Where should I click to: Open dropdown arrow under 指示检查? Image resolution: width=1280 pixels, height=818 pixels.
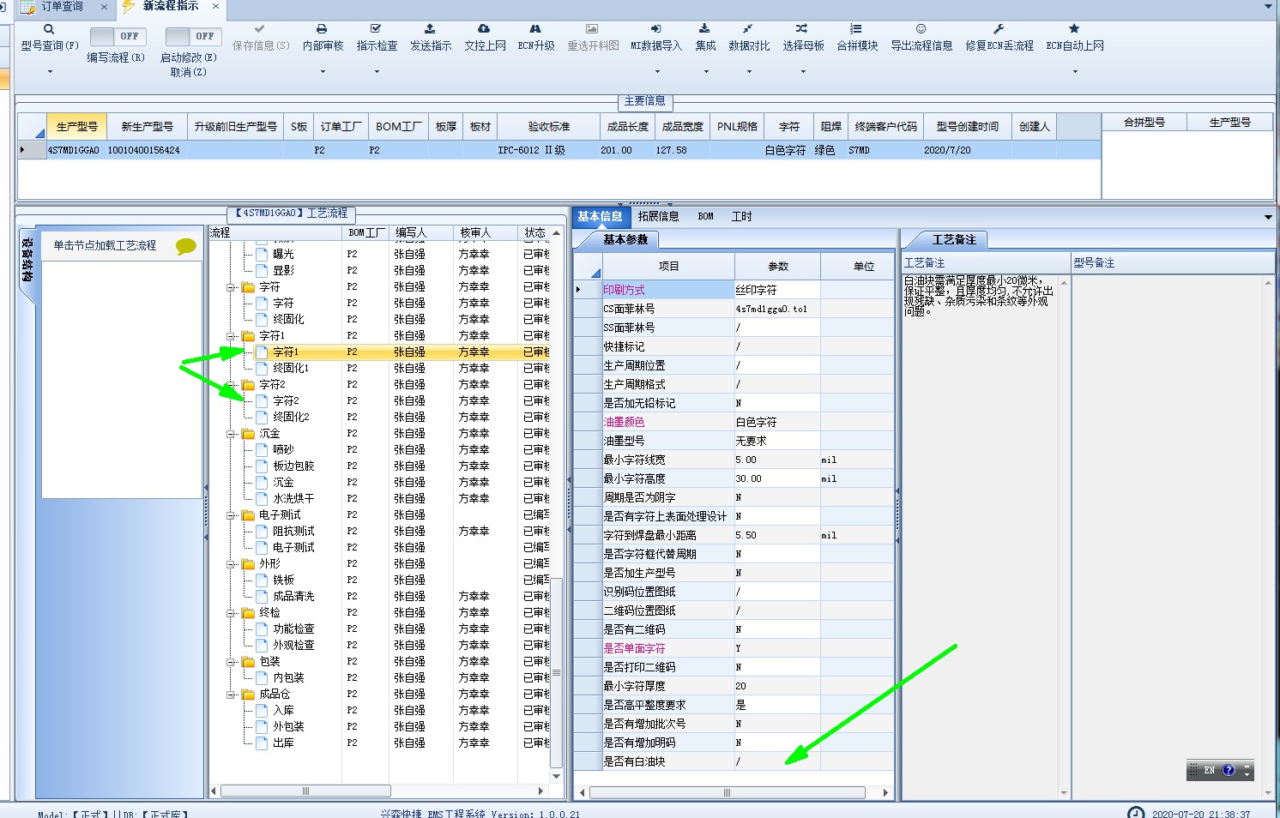coord(377,72)
